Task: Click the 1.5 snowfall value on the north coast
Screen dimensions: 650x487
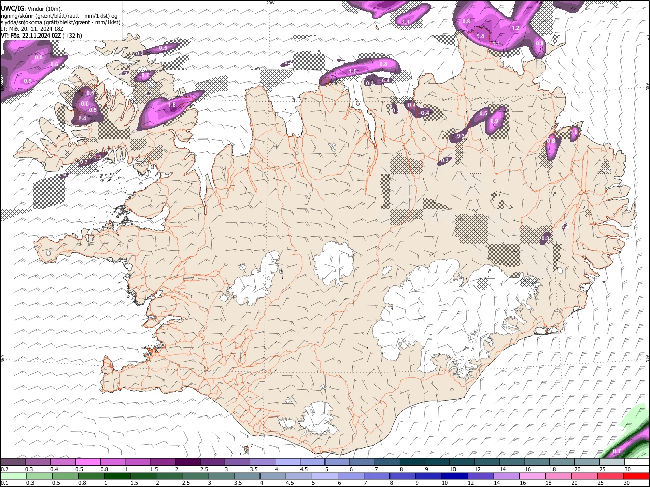Action: click(353, 72)
